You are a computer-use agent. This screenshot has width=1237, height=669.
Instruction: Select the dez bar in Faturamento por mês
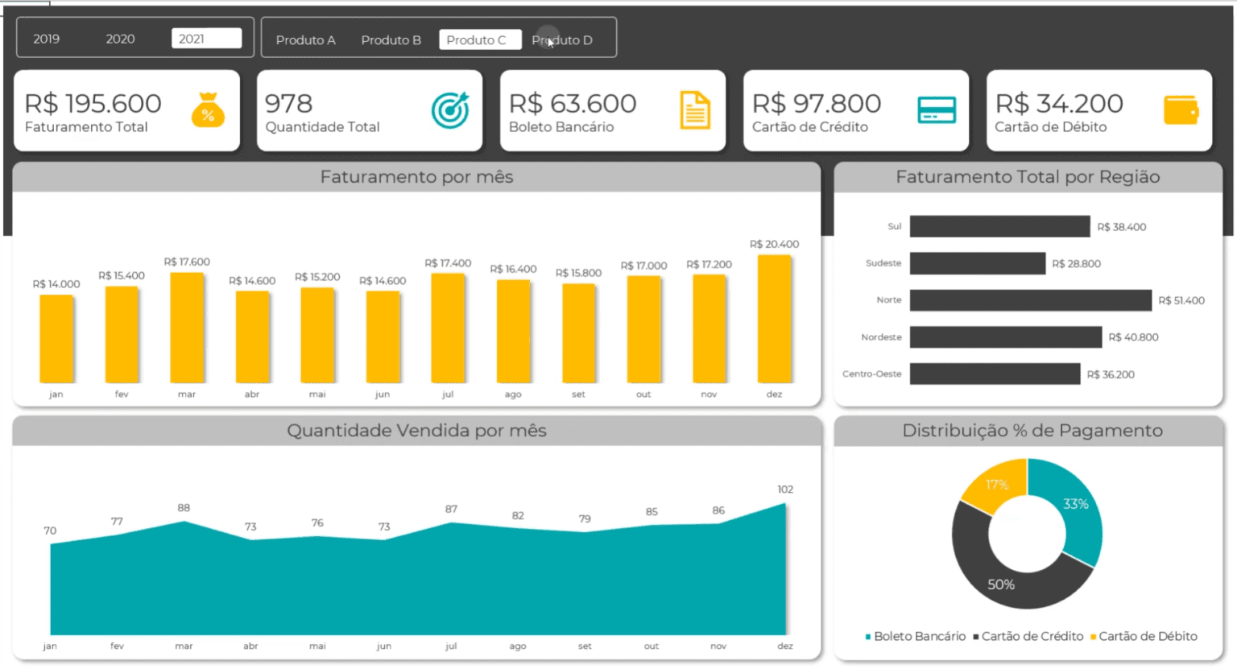774,318
